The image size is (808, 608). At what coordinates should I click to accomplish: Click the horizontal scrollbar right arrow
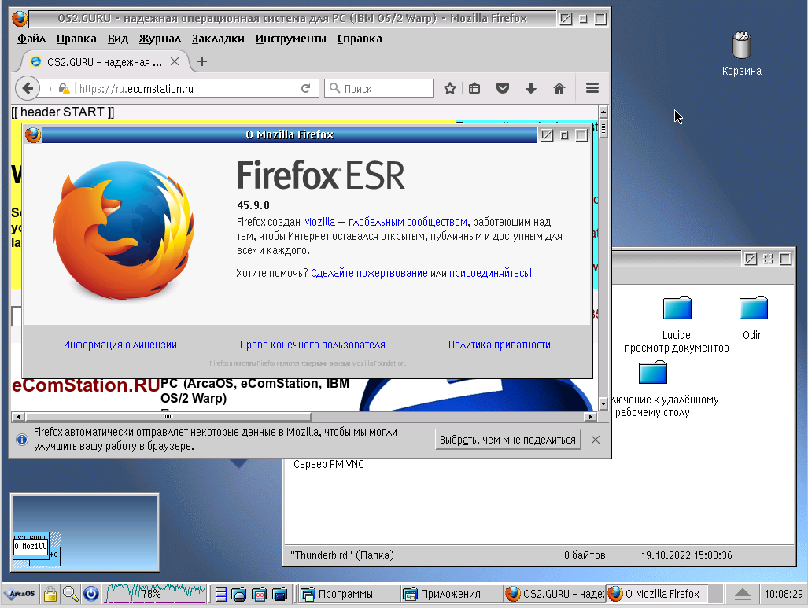coord(591,416)
